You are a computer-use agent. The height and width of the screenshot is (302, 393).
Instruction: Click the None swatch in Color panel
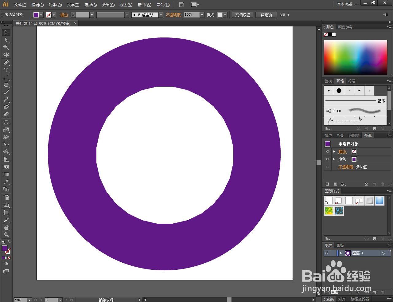326,34
